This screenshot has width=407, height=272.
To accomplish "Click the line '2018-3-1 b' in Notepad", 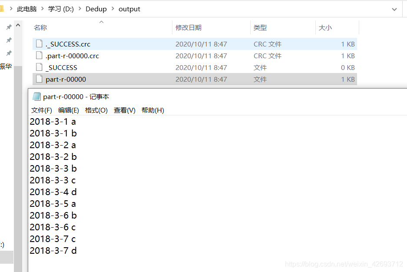I will [53, 133].
